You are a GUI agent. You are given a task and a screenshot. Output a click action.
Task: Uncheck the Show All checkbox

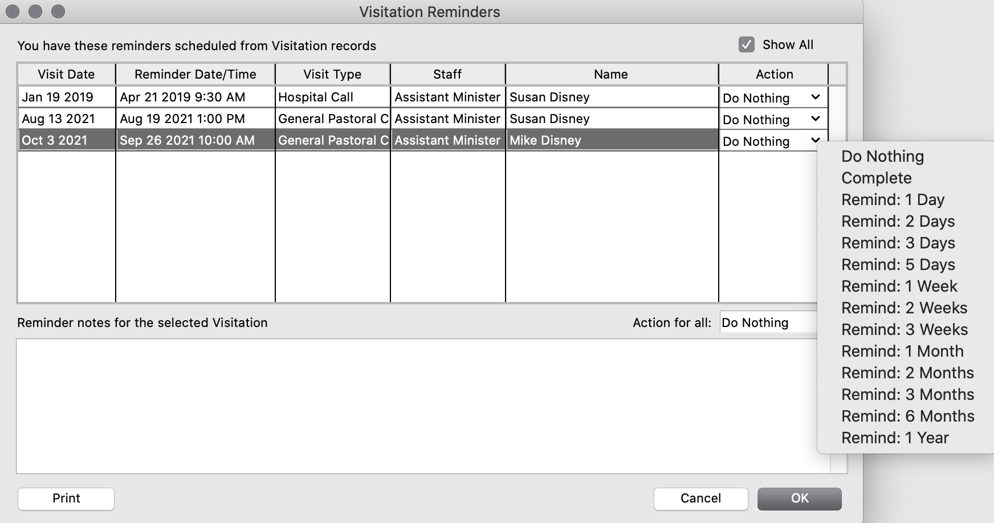tap(746, 44)
